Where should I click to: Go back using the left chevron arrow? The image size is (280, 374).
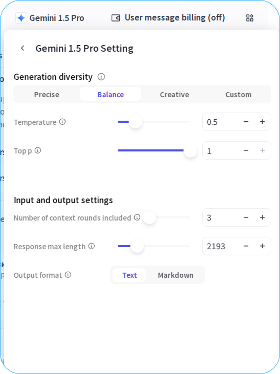click(x=23, y=48)
